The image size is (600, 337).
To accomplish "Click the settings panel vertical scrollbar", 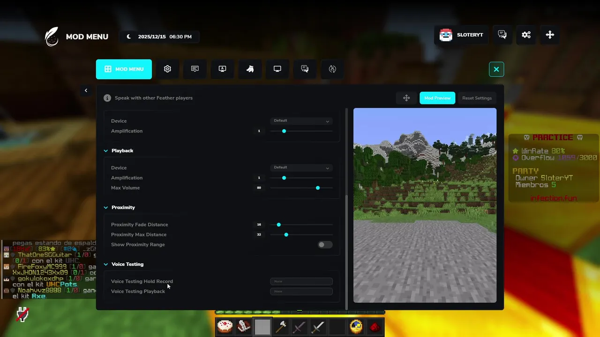I will 347,252.
